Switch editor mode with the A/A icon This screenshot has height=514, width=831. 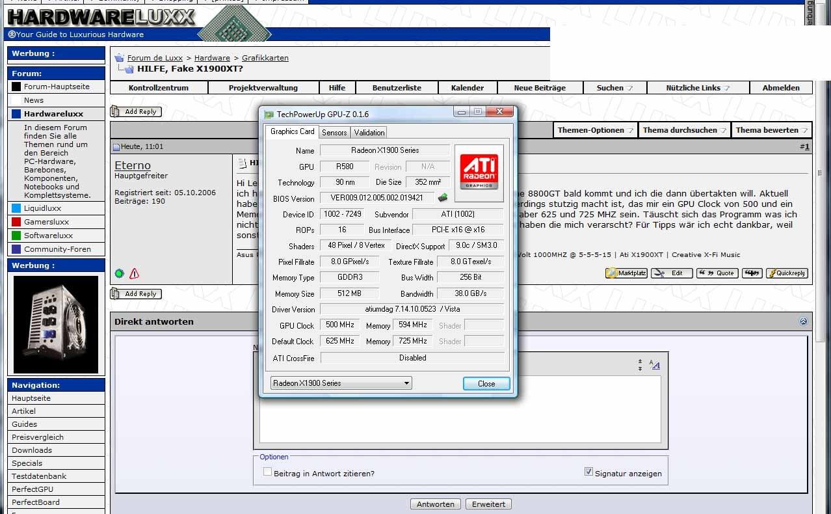click(655, 365)
